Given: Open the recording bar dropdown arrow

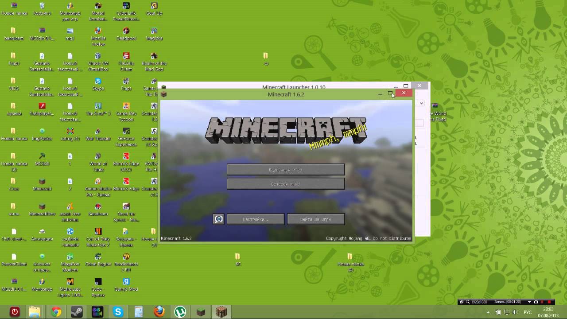Looking at the screenshot, I should pos(529,302).
